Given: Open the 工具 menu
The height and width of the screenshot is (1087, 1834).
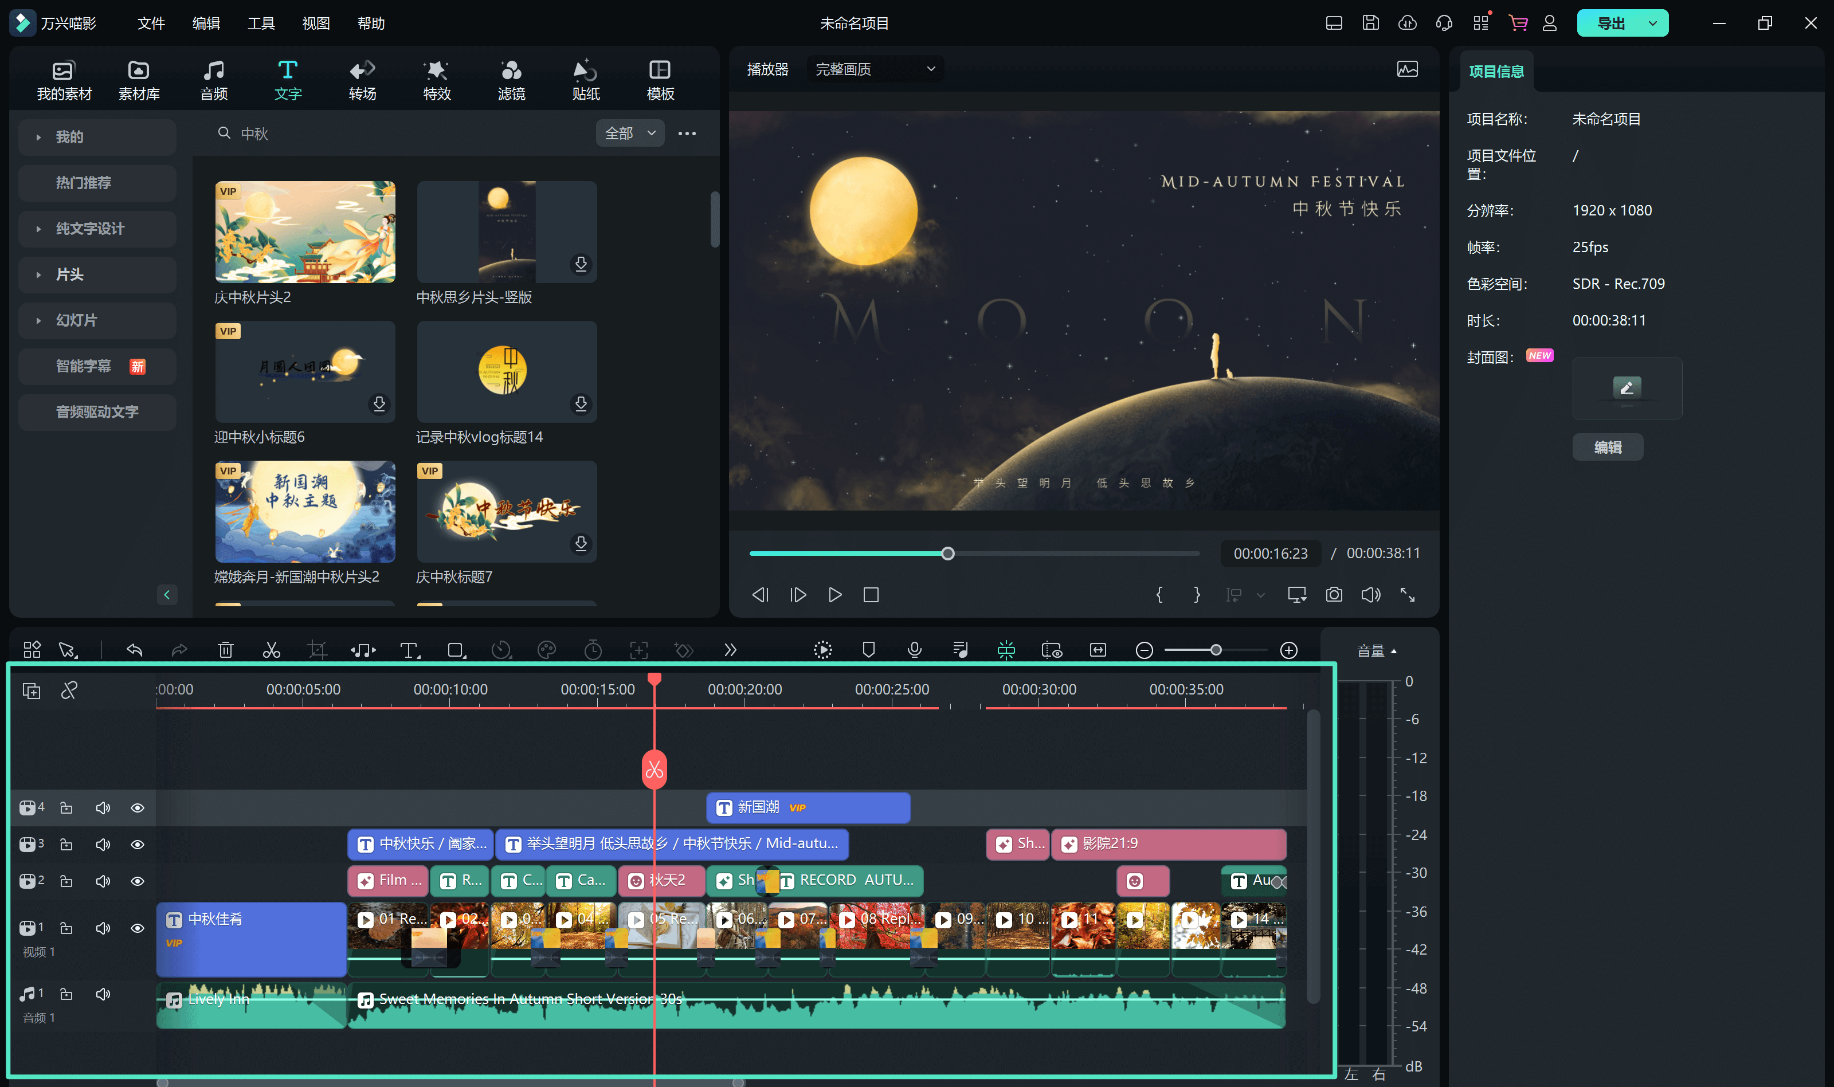Looking at the screenshot, I should 261,23.
